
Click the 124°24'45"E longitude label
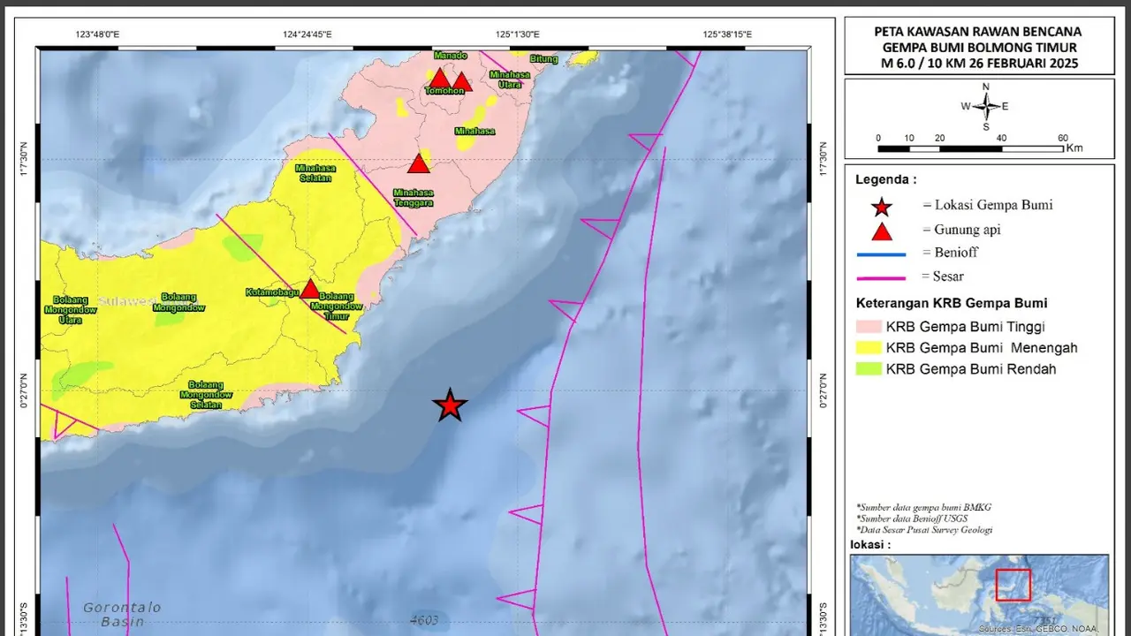pyautogui.click(x=307, y=34)
